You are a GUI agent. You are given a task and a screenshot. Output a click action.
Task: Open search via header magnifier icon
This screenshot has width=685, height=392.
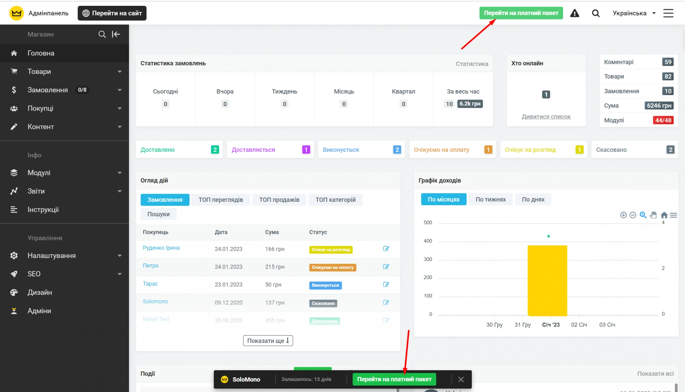596,13
